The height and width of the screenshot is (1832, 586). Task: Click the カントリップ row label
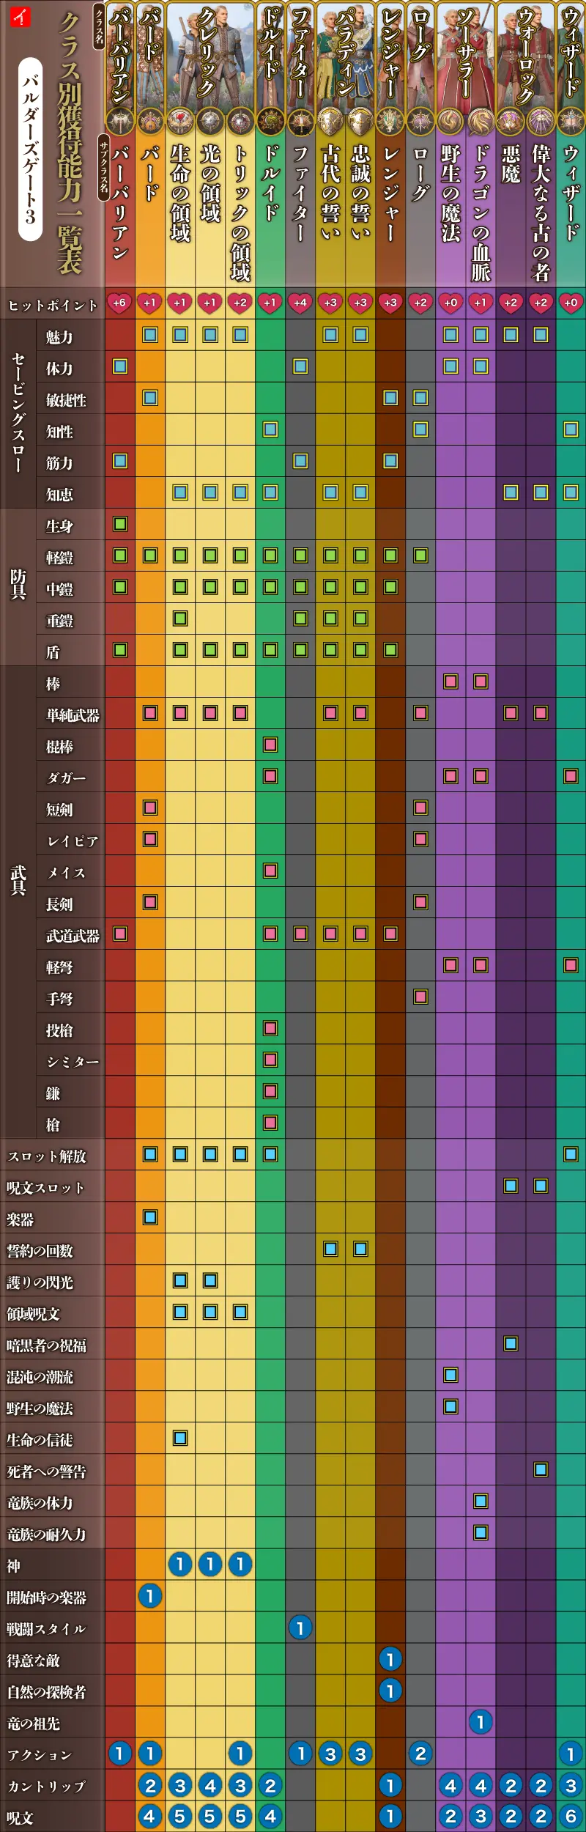coord(46,1787)
